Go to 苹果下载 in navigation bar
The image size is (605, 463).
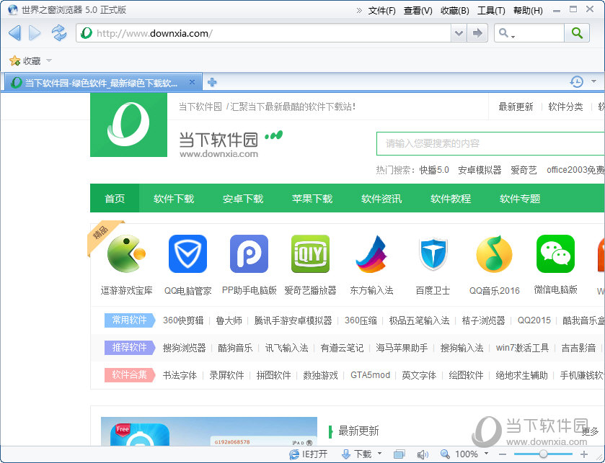[312, 198]
